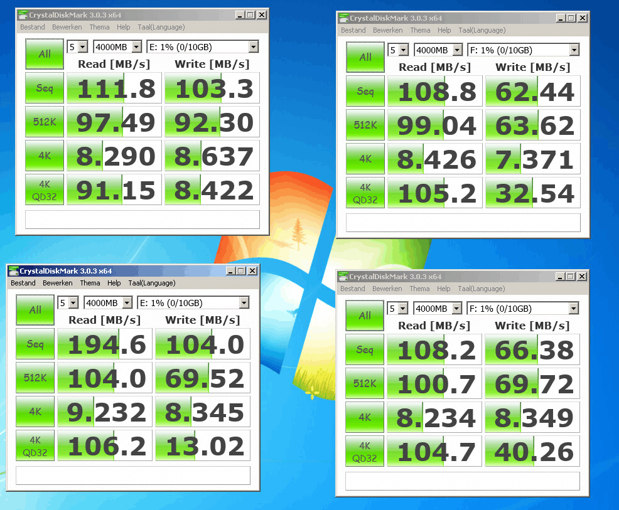Image resolution: width=619 pixels, height=510 pixels.
Task: Open Bestand menu in window with 194.6 Seq read
Action: tap(23, 283)
